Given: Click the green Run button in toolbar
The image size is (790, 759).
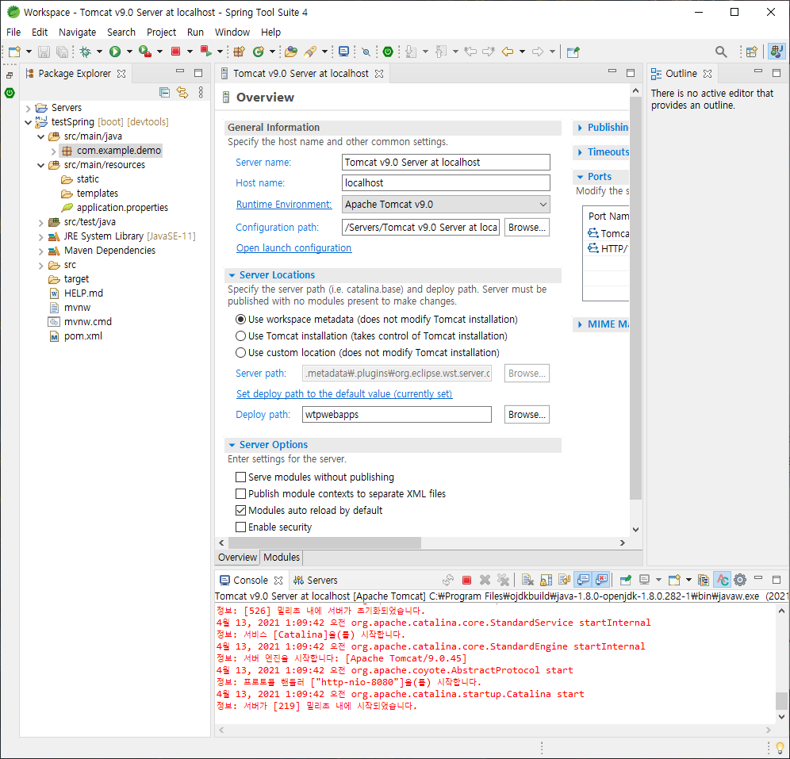Looking at the screenshot, I should 115,52.
